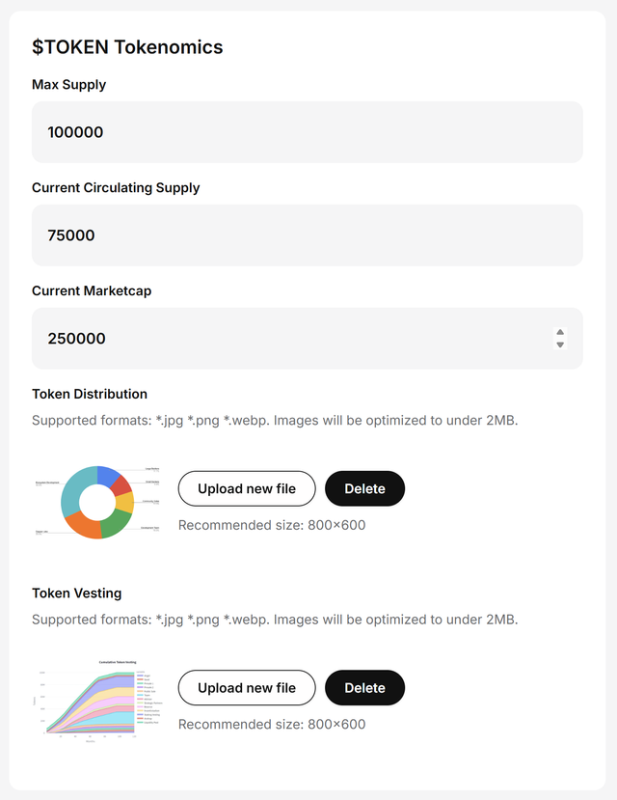The width and height of the screenshot is (617, 800).
Task: Click the Marketcap decrement down arrow
Action: 560,345
